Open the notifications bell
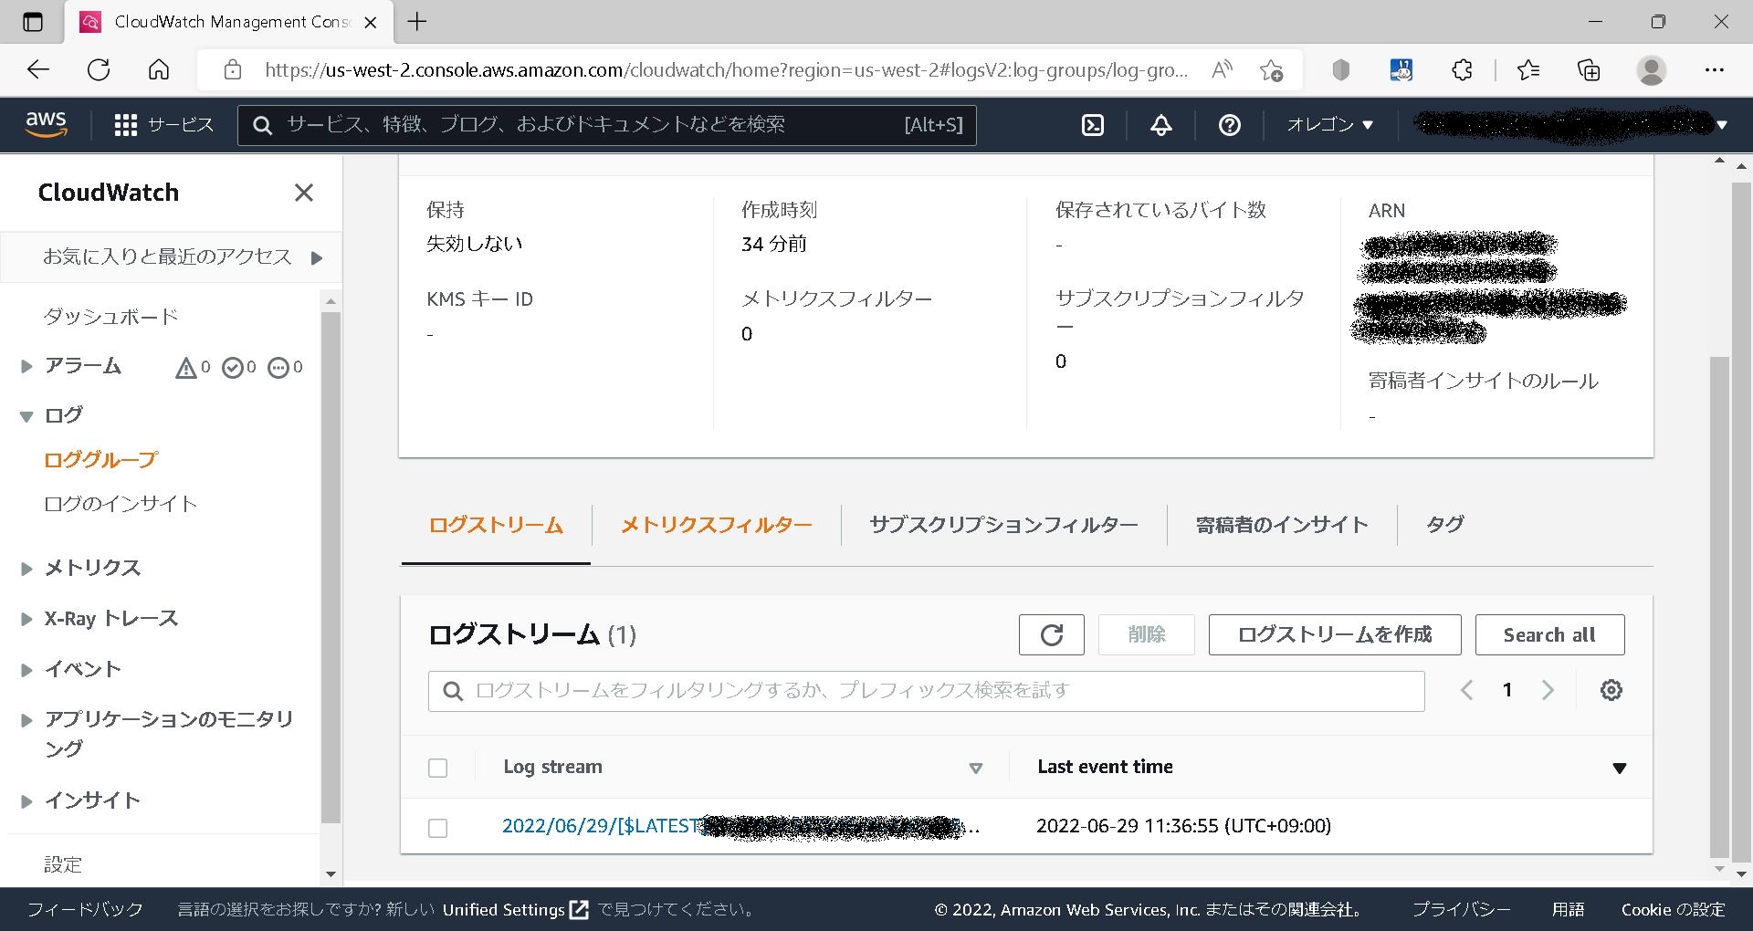Image resolution: width=1753 pixels, height=931 pixels. [1160, 125]
